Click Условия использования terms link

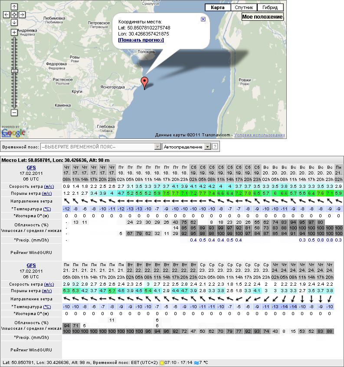point(261,135)
